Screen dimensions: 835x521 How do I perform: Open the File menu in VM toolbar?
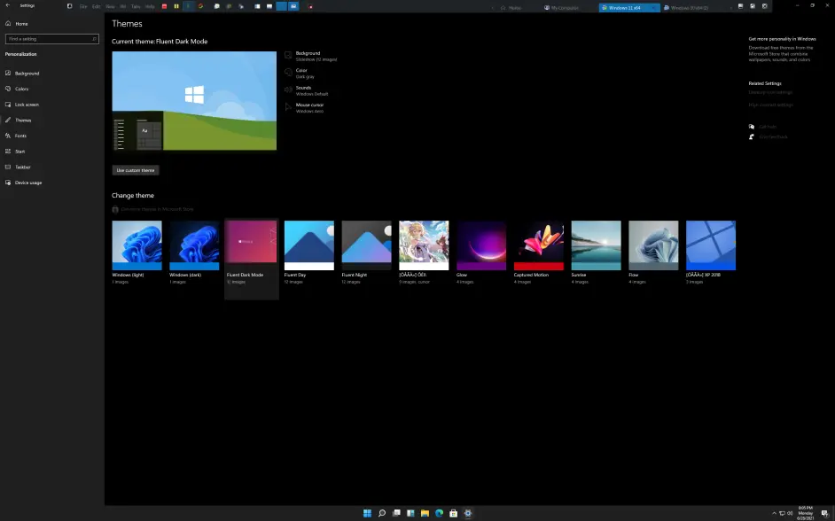pyautogui.click(x=83, y=6)
